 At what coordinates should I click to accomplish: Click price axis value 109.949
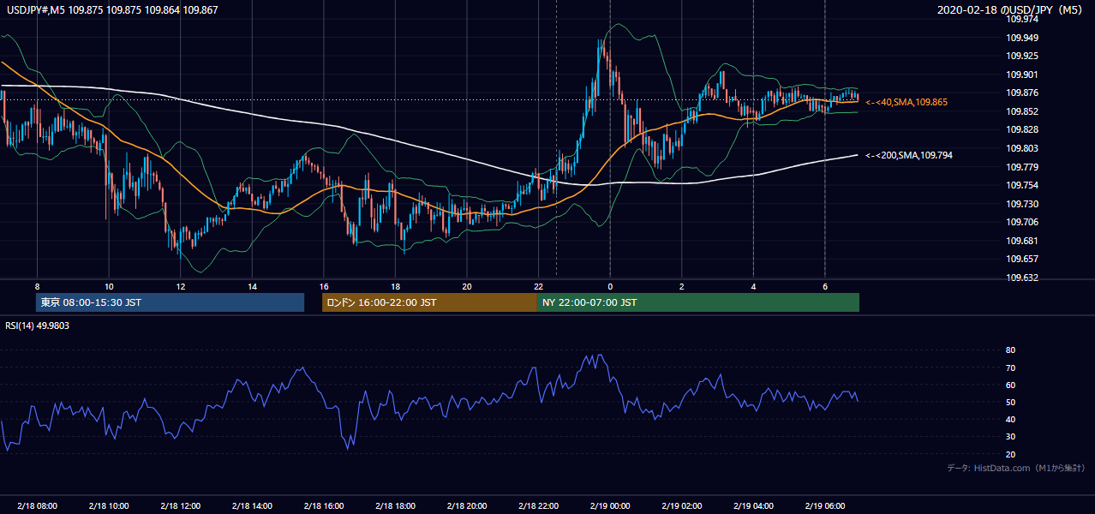coord(1021,38)
